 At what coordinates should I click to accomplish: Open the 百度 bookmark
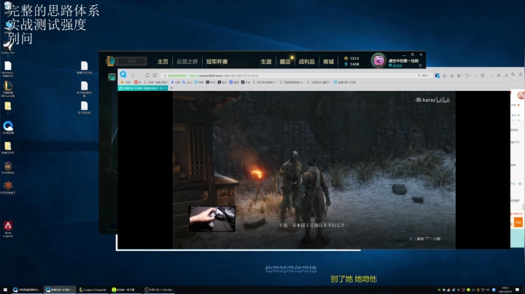175,82
